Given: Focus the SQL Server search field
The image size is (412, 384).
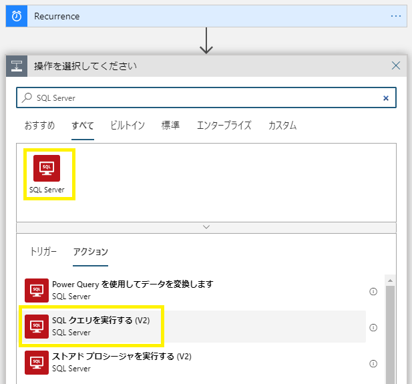Looking at the screenshot, I should click(206, 98).
